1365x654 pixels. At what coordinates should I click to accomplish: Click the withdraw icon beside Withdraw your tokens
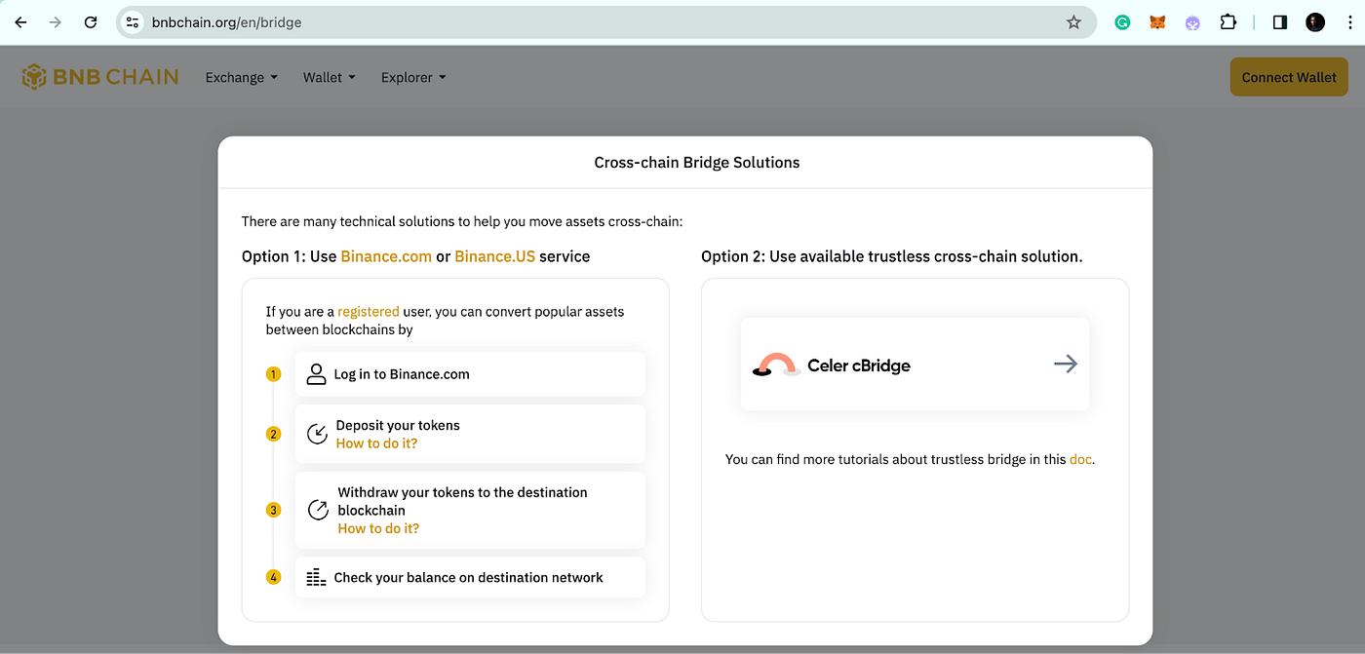pyautogui.click(x=318, y=510)
